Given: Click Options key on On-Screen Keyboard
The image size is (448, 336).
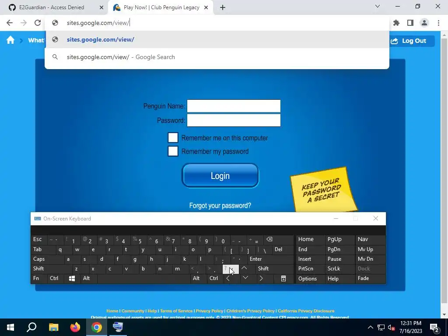Looking at the screenshot, I should tap(310, 278).
